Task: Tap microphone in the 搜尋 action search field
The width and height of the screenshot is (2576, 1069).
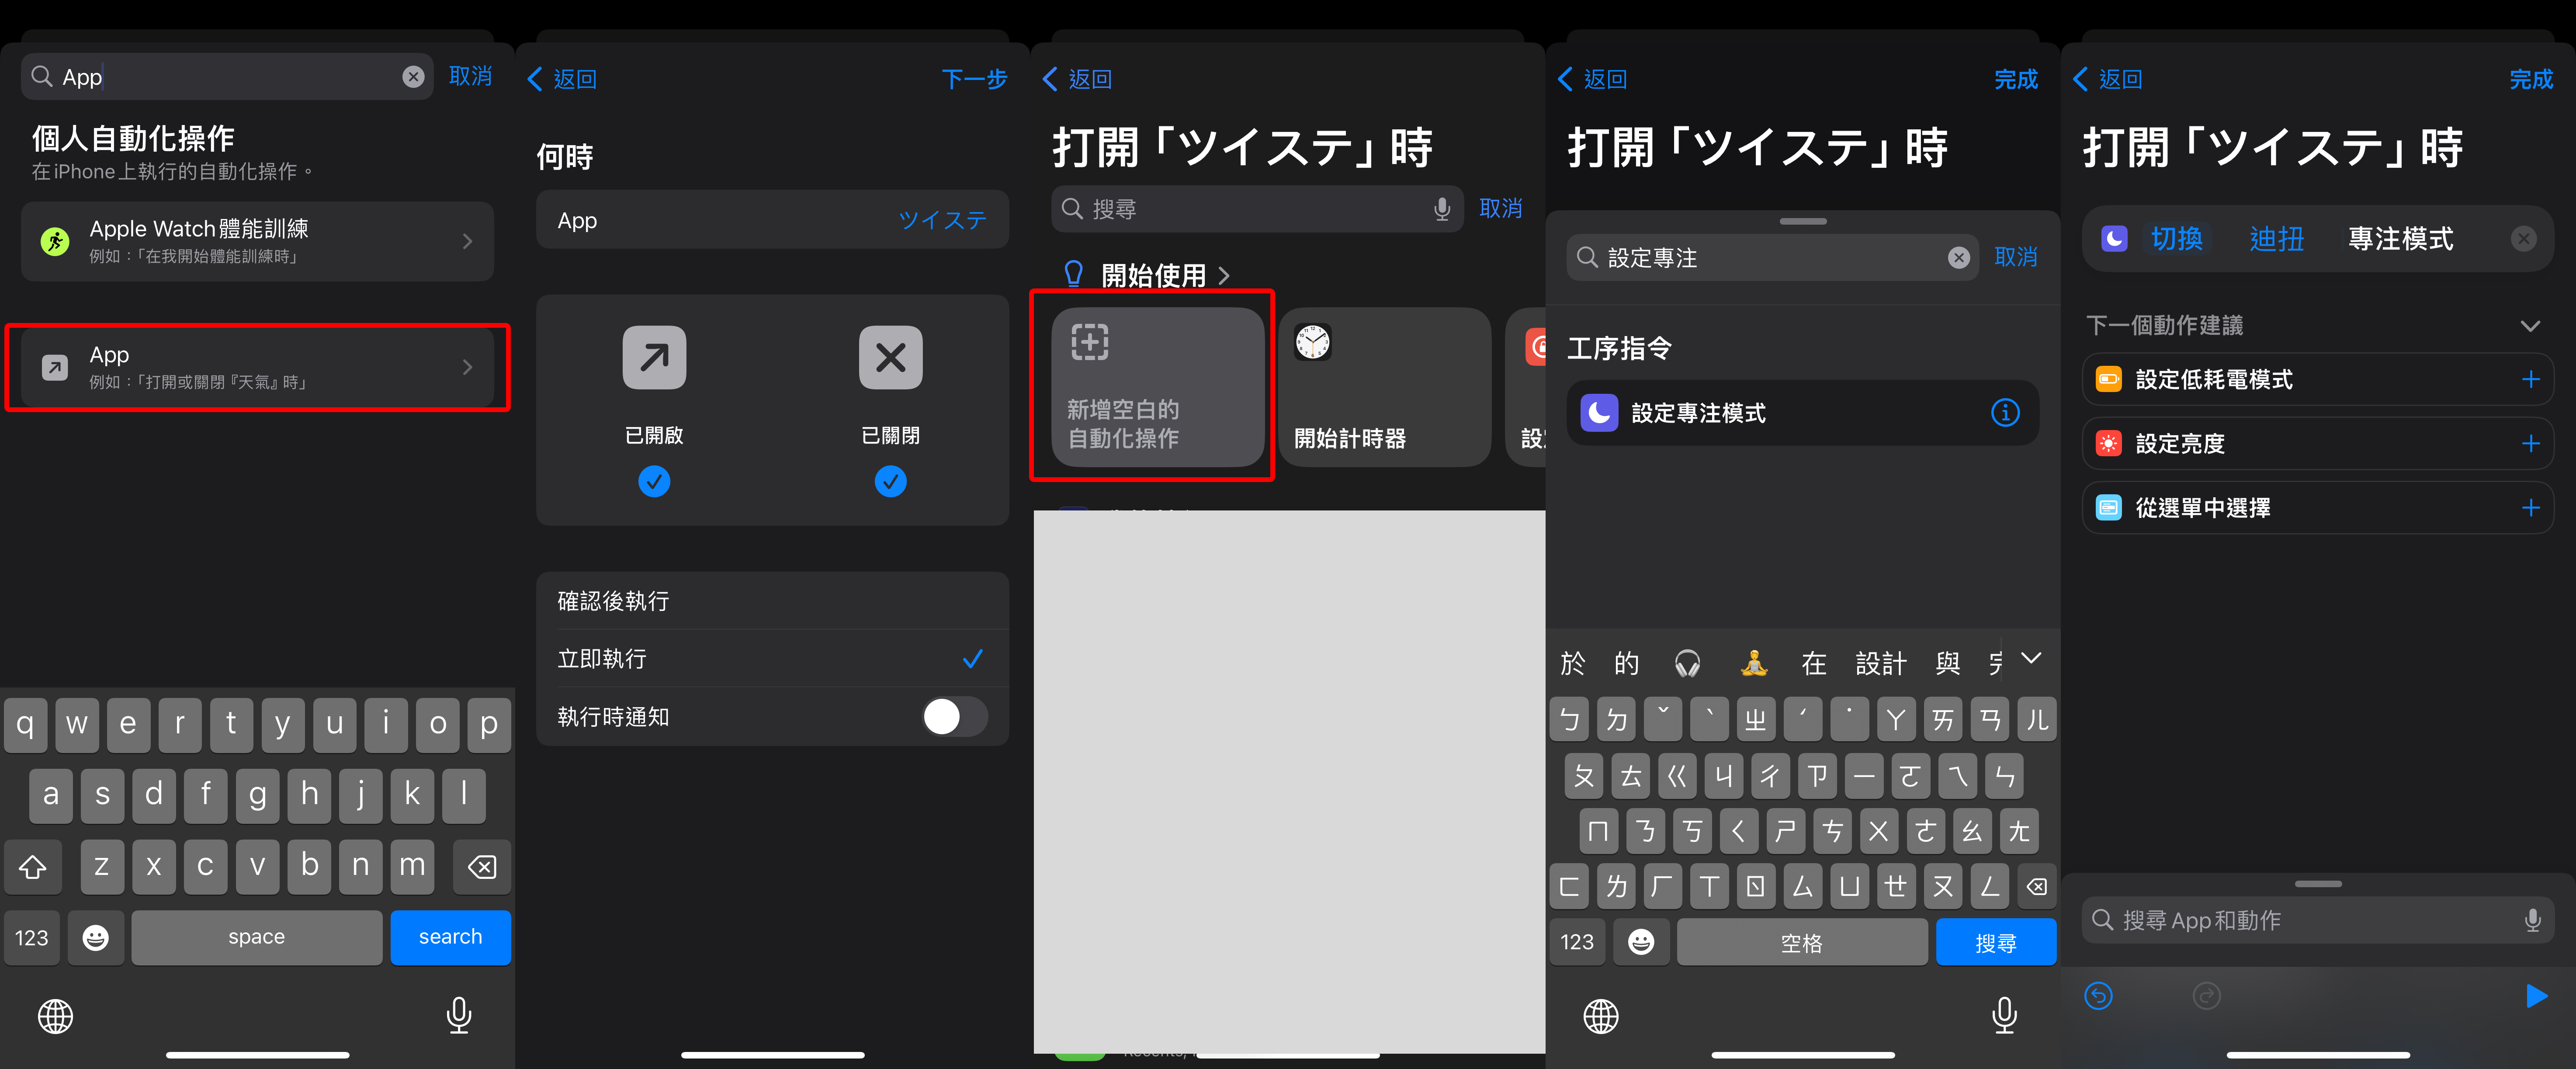Action: [1441, 209]
